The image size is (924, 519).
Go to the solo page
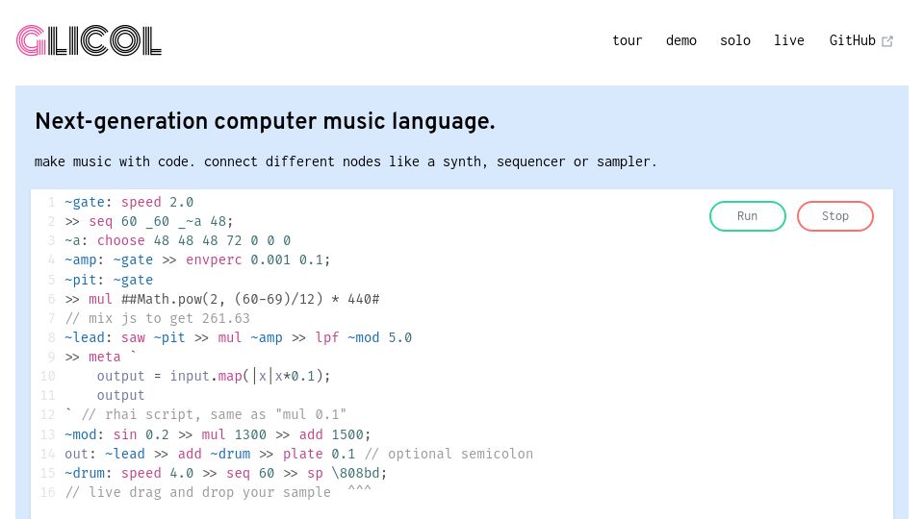tap(735, 40)
